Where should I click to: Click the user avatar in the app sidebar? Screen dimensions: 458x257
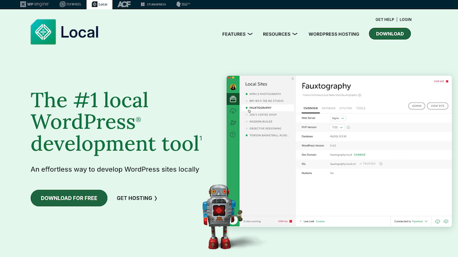click(233, 87)
